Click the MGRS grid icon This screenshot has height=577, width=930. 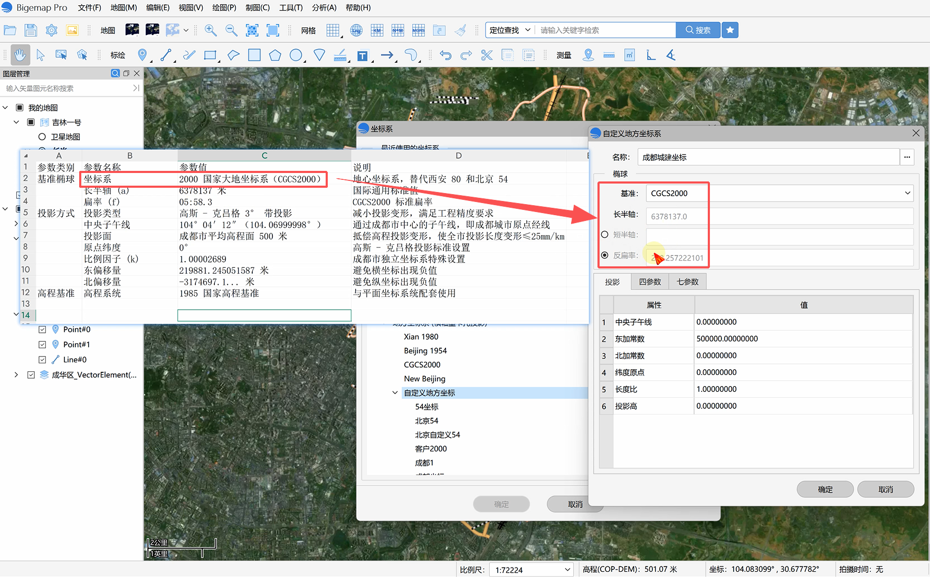pos(419,30)
